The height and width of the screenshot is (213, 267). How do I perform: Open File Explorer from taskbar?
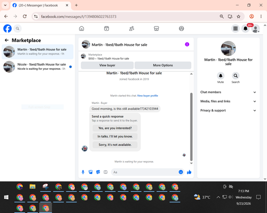pyautogui.click(x=33, y=187)
